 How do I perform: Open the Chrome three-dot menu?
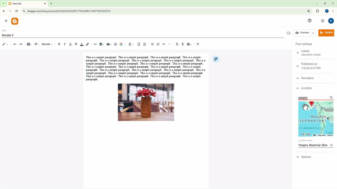[333, 11]
